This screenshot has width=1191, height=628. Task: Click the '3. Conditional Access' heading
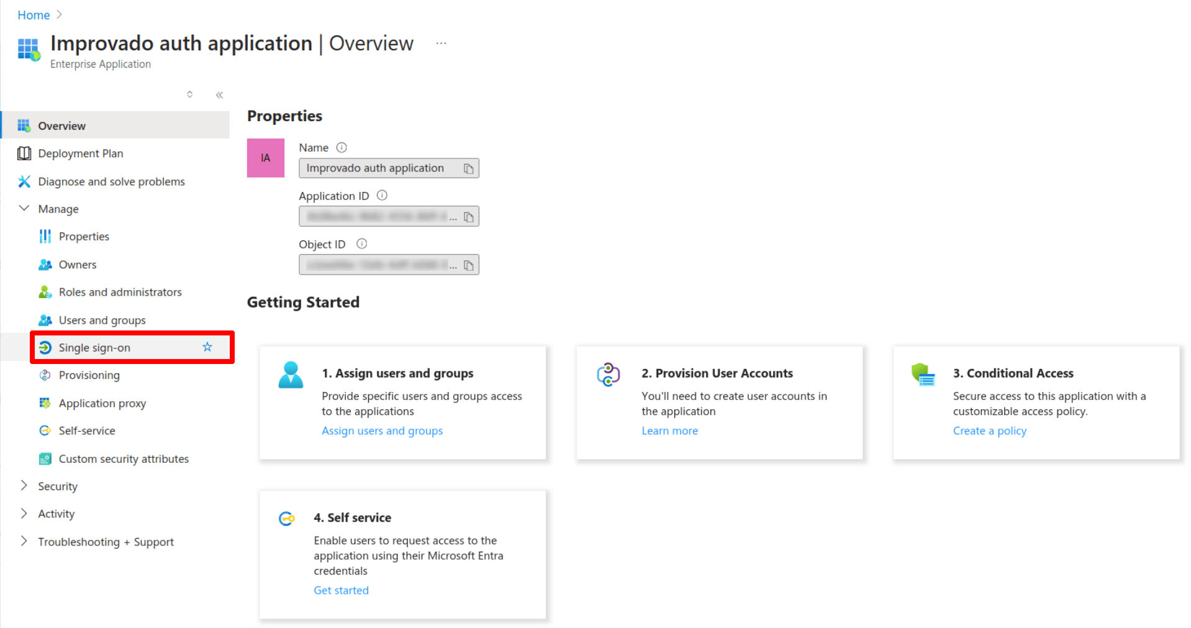1013,373
